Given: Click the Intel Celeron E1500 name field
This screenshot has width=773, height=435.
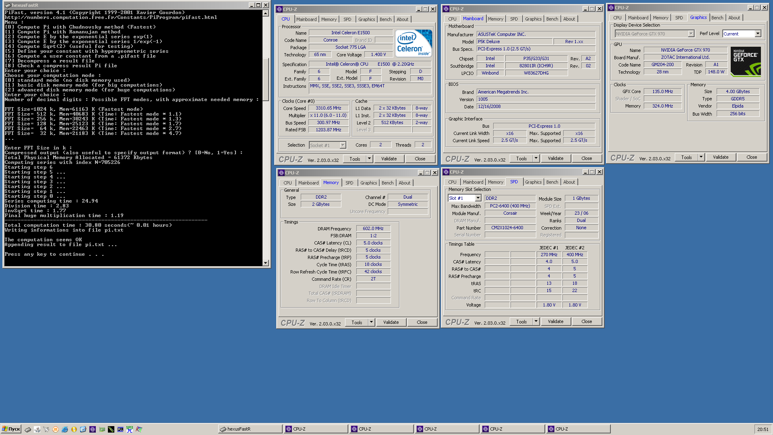Looking at the screenshot, I should (351, 33).
